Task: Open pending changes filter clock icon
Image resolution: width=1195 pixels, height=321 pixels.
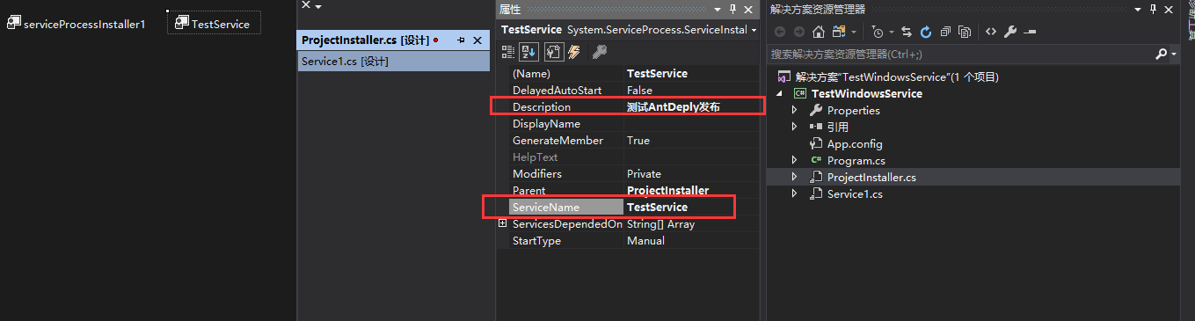Action: [x=878, y=32]
